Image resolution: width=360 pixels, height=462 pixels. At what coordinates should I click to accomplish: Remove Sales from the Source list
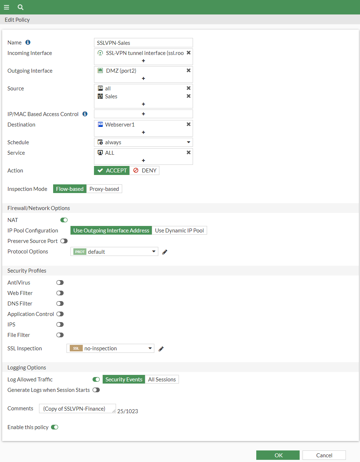(188, 96)
